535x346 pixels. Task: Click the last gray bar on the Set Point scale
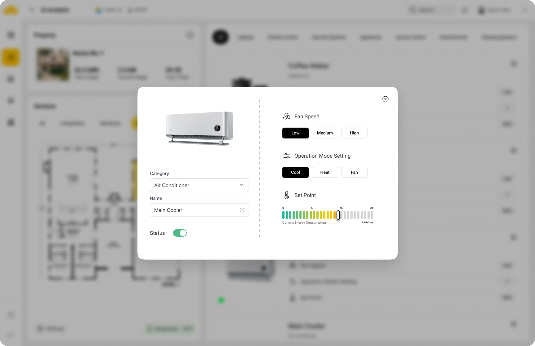click(x=372, y=215)
